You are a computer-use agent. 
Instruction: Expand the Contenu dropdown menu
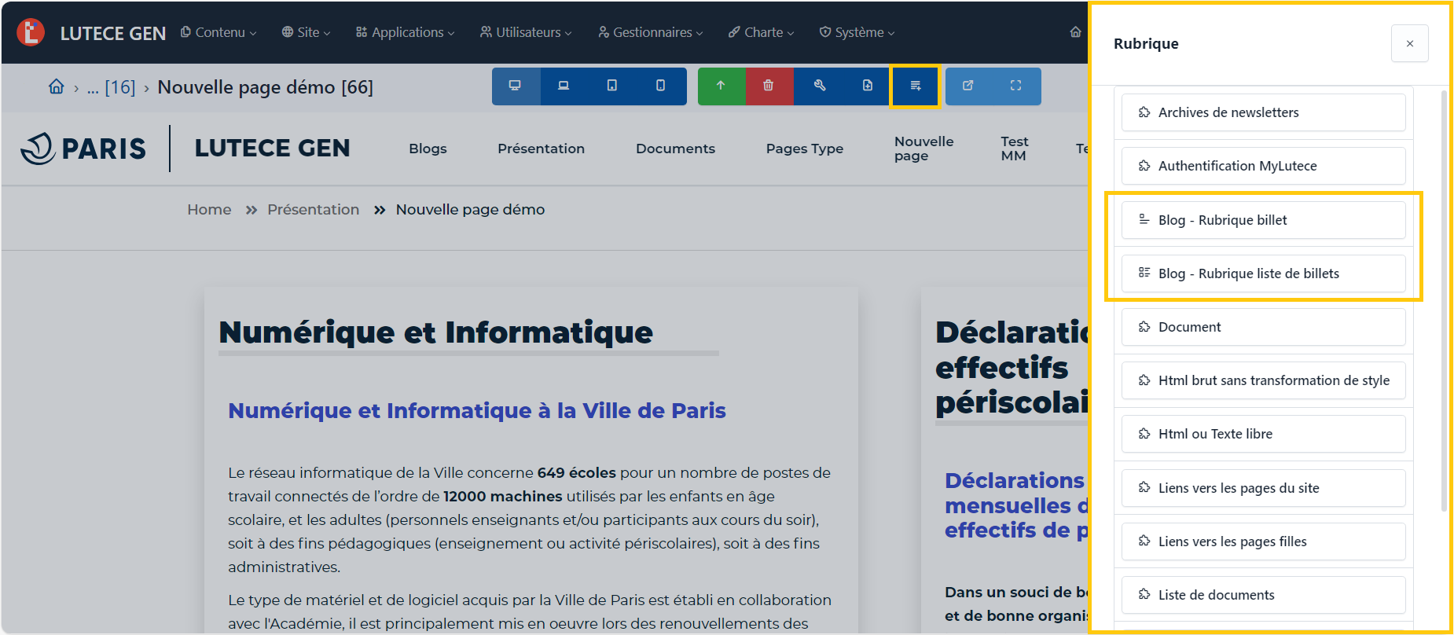[218, 32]
